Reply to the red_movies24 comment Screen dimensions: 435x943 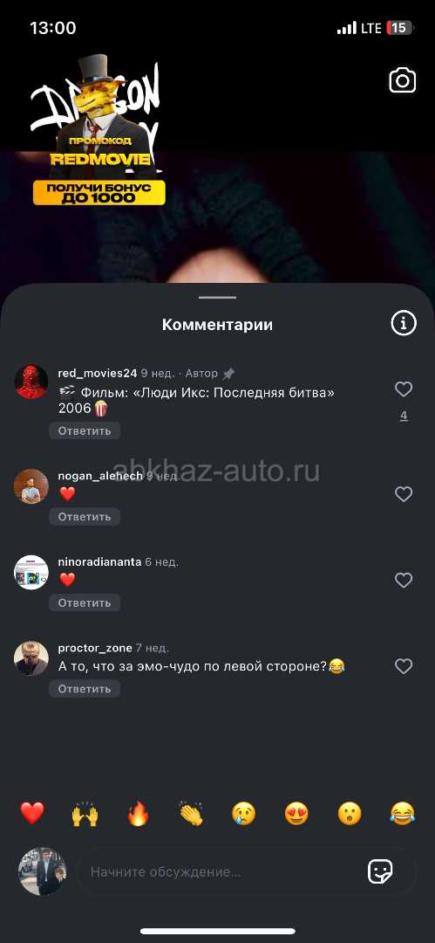[85, 430]
